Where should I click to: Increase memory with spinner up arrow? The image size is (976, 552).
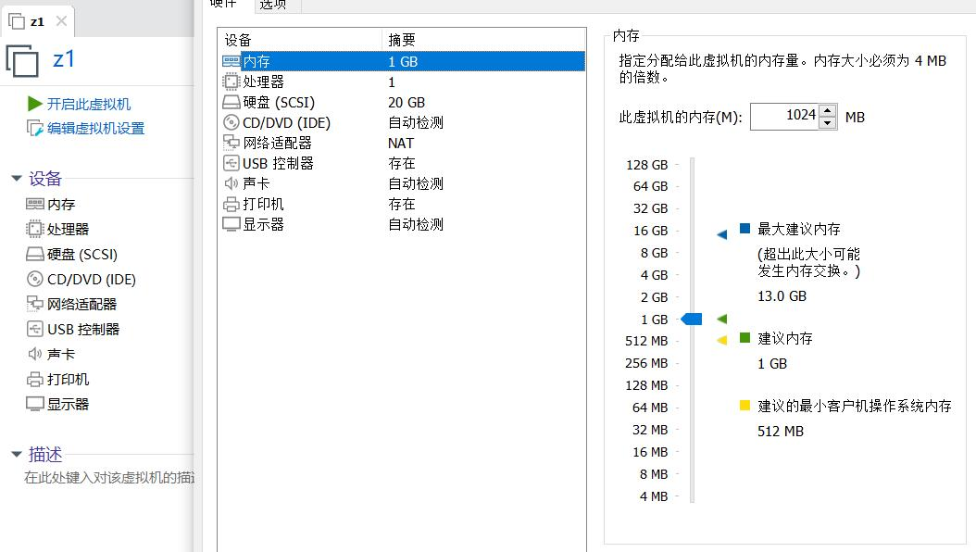pos(828,111)
